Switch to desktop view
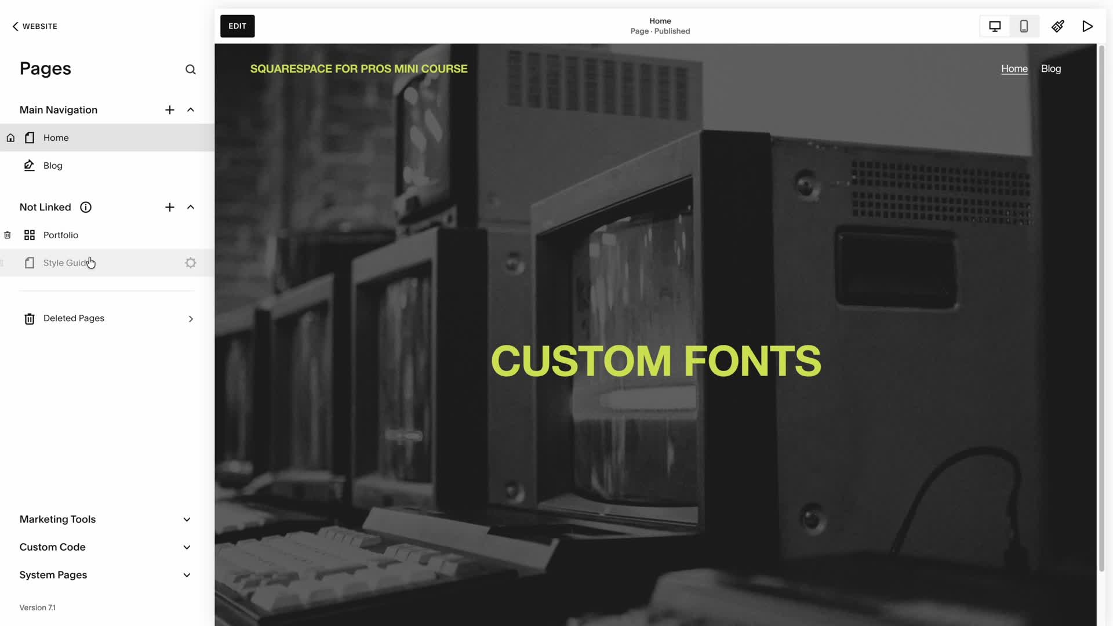The height and width of the screenshot is (626, 1113). pyautogui.click(x=995, y=27)
